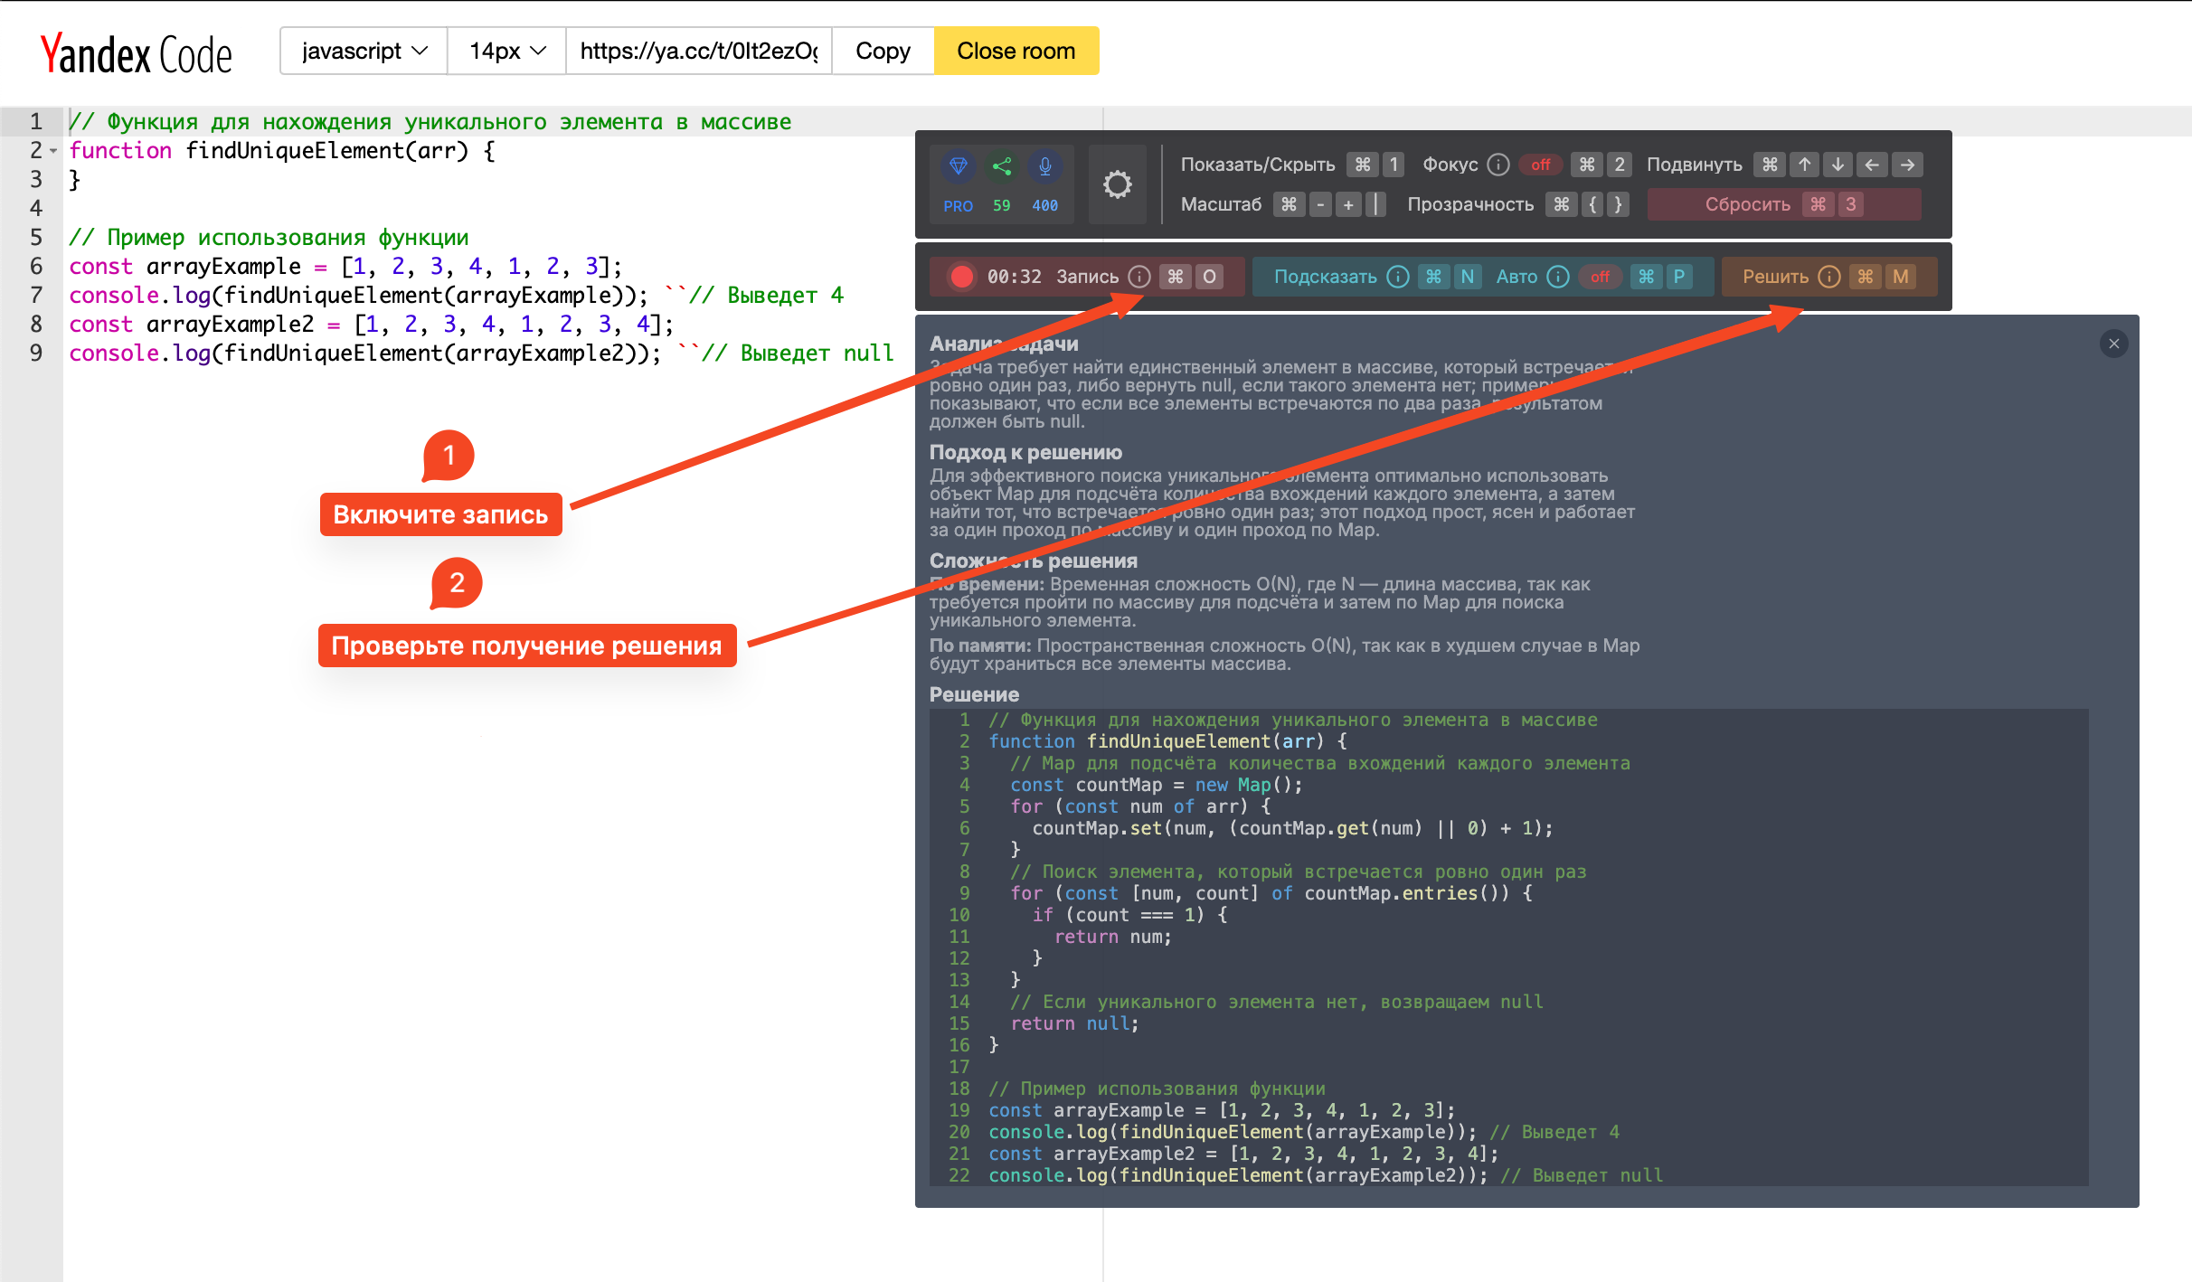Click the P key next to Авто
The image size is (2192, 1282).
1679,277
